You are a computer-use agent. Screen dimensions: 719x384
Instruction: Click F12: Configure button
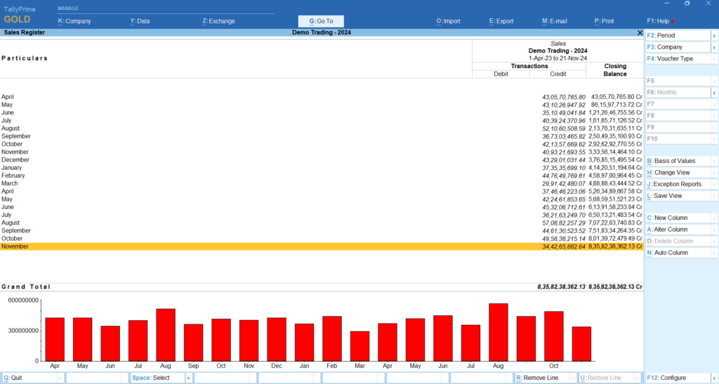(x=678, y=378)
